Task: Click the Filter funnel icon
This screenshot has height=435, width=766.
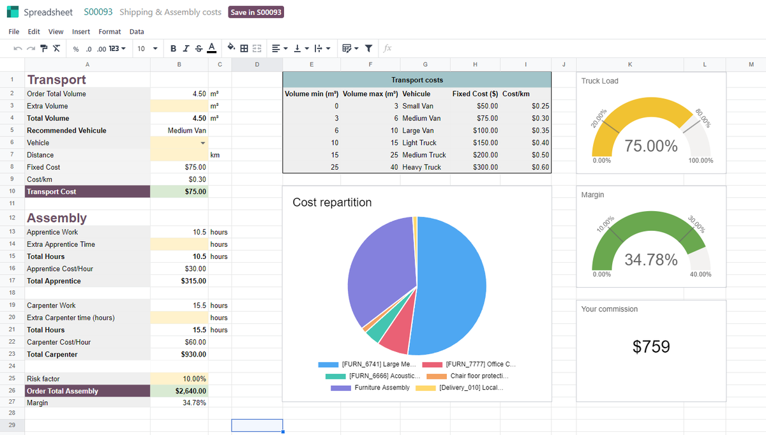Action: point(368,48)
